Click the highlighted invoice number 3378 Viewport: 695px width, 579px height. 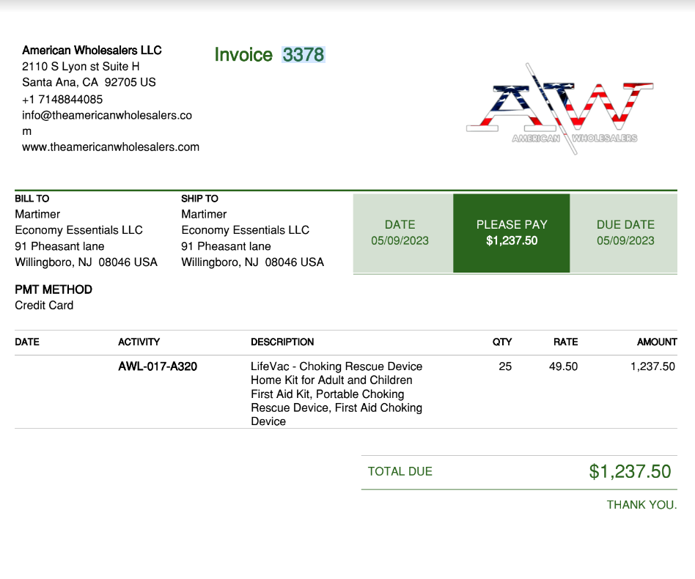coord(304,55)
